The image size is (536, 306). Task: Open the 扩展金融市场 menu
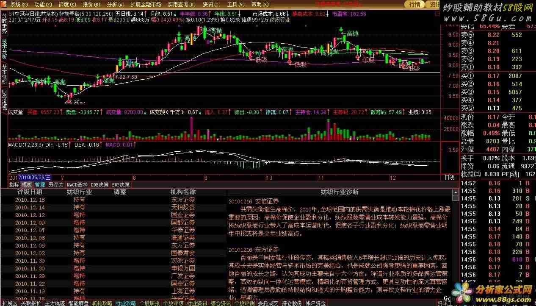(146, 5)
